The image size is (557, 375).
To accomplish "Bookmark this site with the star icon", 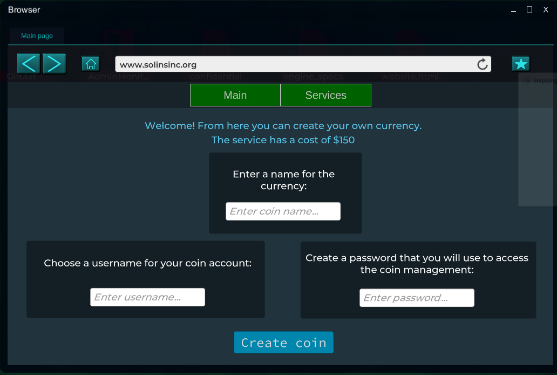I will click(x=521, y=64).
